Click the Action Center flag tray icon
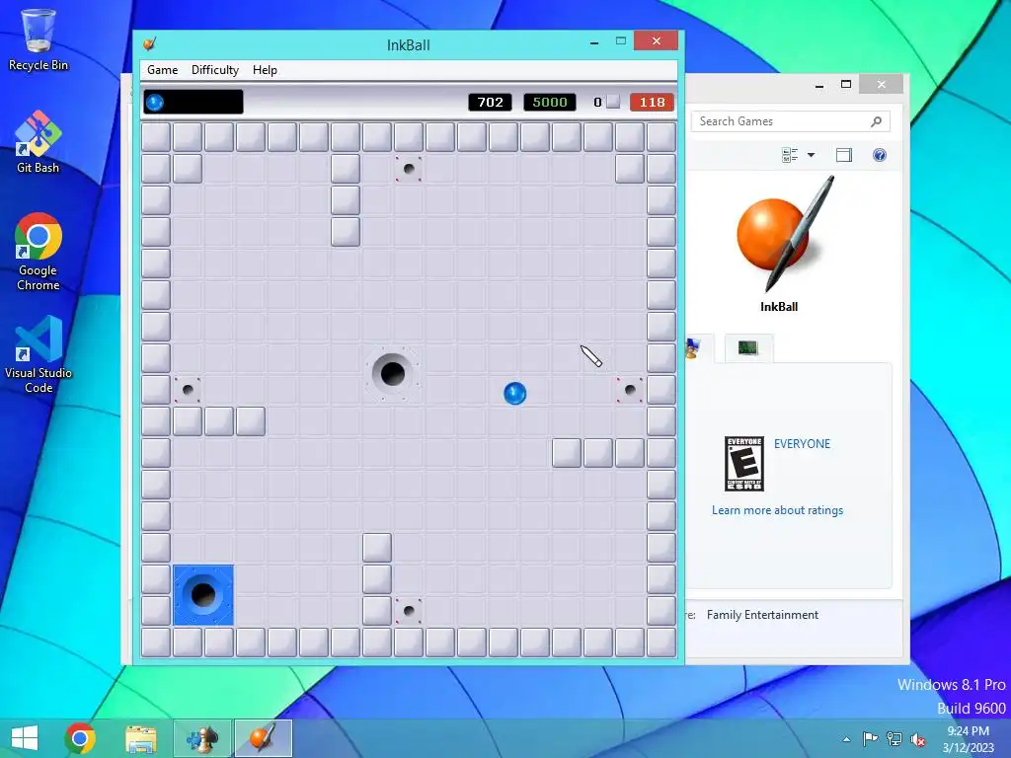 pyautogui.click(x=870, y=739)
